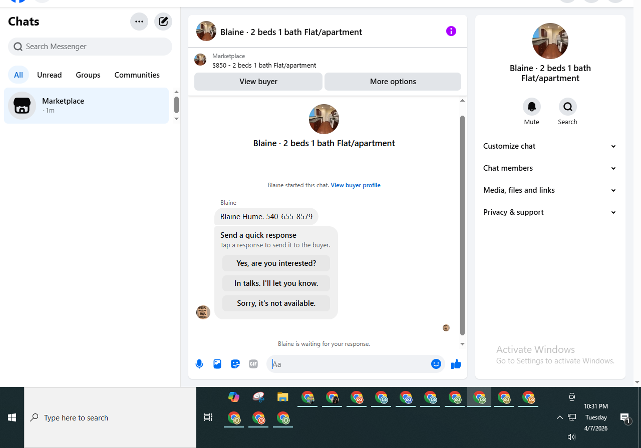Expand the Chat members section
Image resolution: width=641 pixels, height=448 pixels.
(550, 168)
